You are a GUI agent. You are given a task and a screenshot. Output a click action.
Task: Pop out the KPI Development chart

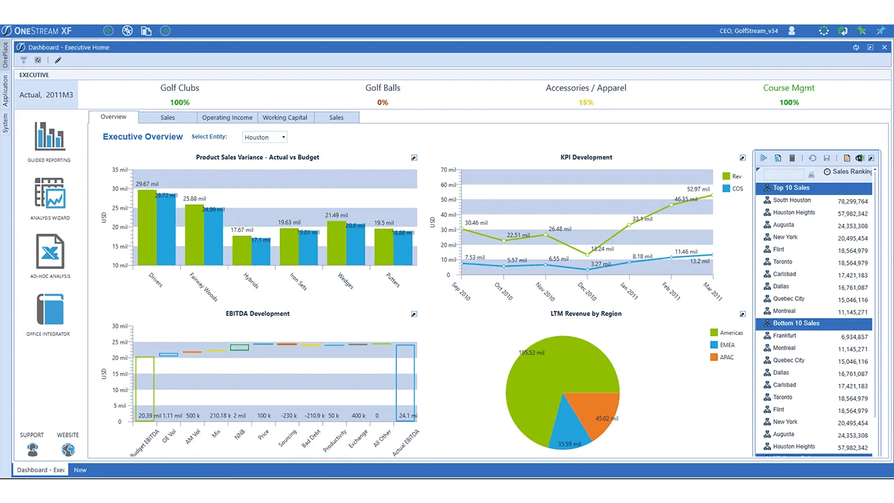pyautogui.click(x=742, y=157)
